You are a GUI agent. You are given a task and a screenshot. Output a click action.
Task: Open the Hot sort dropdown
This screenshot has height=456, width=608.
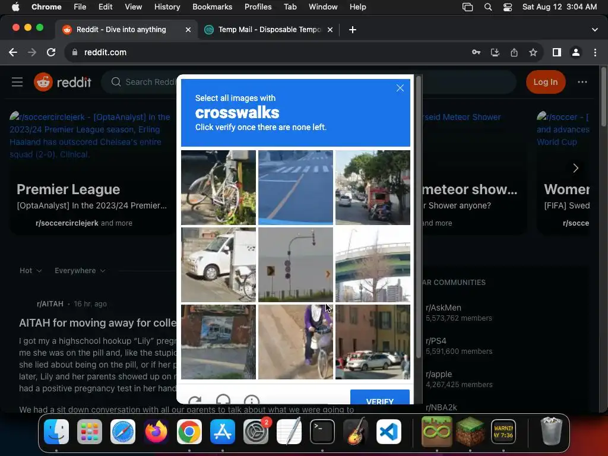(x=31, y=271)
